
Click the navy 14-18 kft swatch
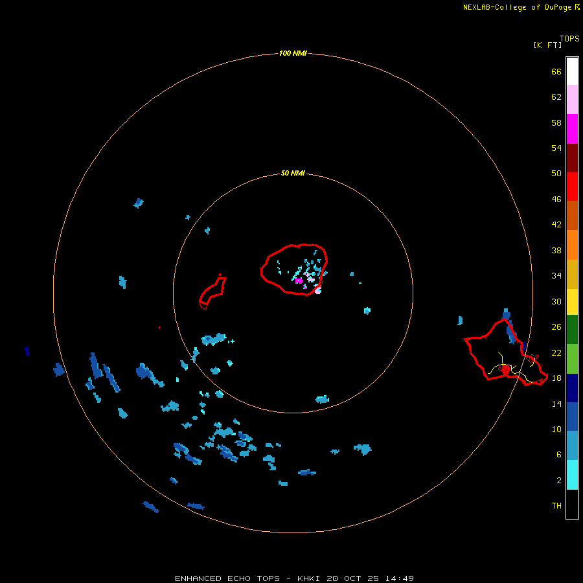tap(572, 388)
